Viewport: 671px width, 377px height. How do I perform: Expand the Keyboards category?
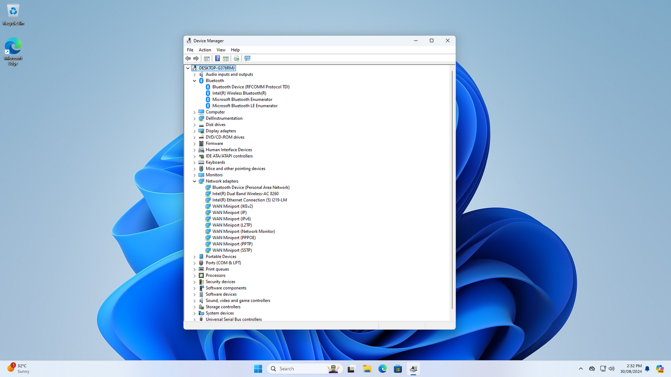tap(195, 163)
